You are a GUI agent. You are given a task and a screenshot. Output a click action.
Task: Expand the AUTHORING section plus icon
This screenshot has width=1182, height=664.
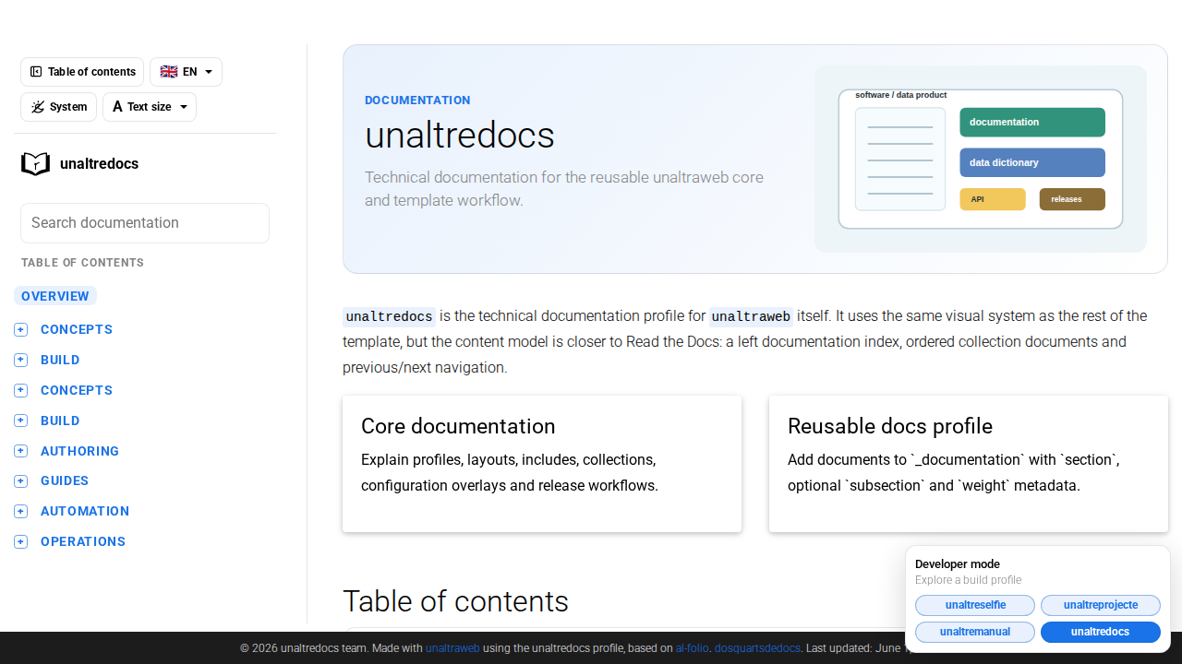point(20,451)
